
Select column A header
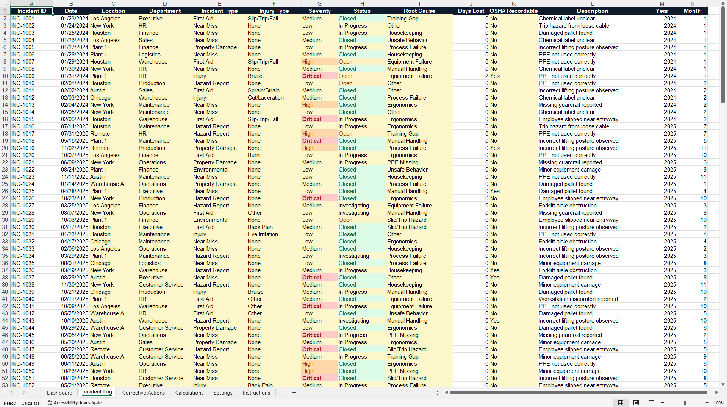[x=31, y=3]
